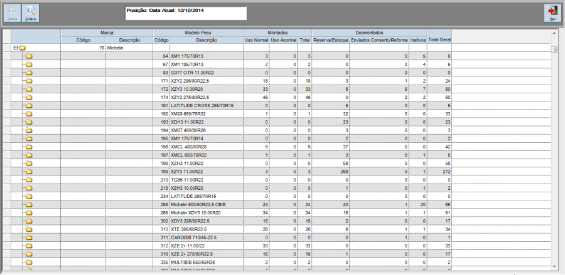Click folder icon of MULTIBIB 650/65R38 row
The image size is (565, 275).
[29, 262]
